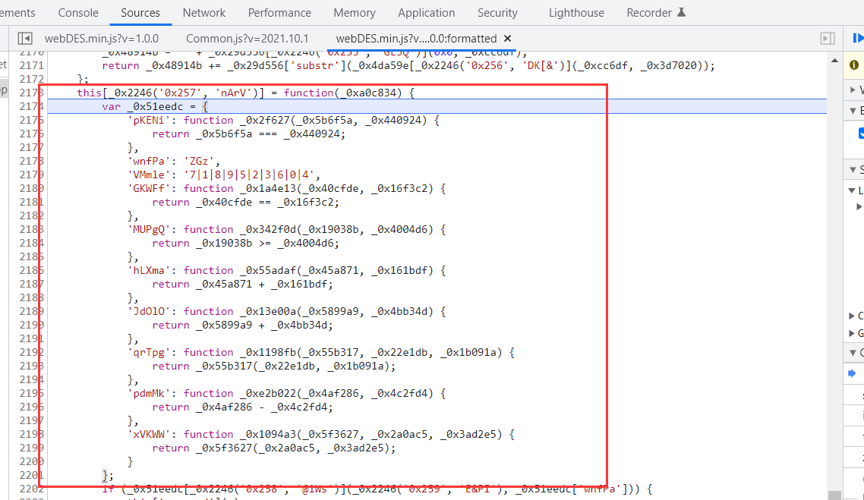Expand the Watch section arrow

(853, 90)
